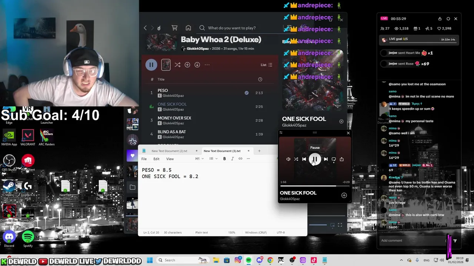The width and height of the screenshot is (474, 266).
Task: Save the Baby Whoa 2 album to library
Action: click(187, 65)
